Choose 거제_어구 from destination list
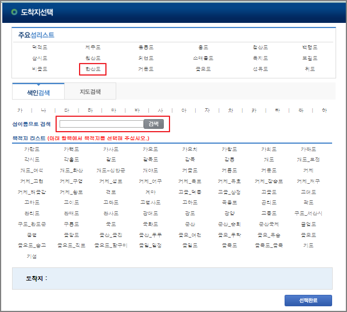The height and width of the screenshot is (312, 347). pyautogui.click(x=151, y=181)
